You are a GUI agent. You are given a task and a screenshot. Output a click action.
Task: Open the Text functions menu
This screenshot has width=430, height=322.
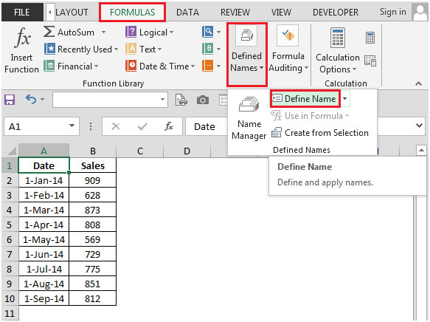143,49
